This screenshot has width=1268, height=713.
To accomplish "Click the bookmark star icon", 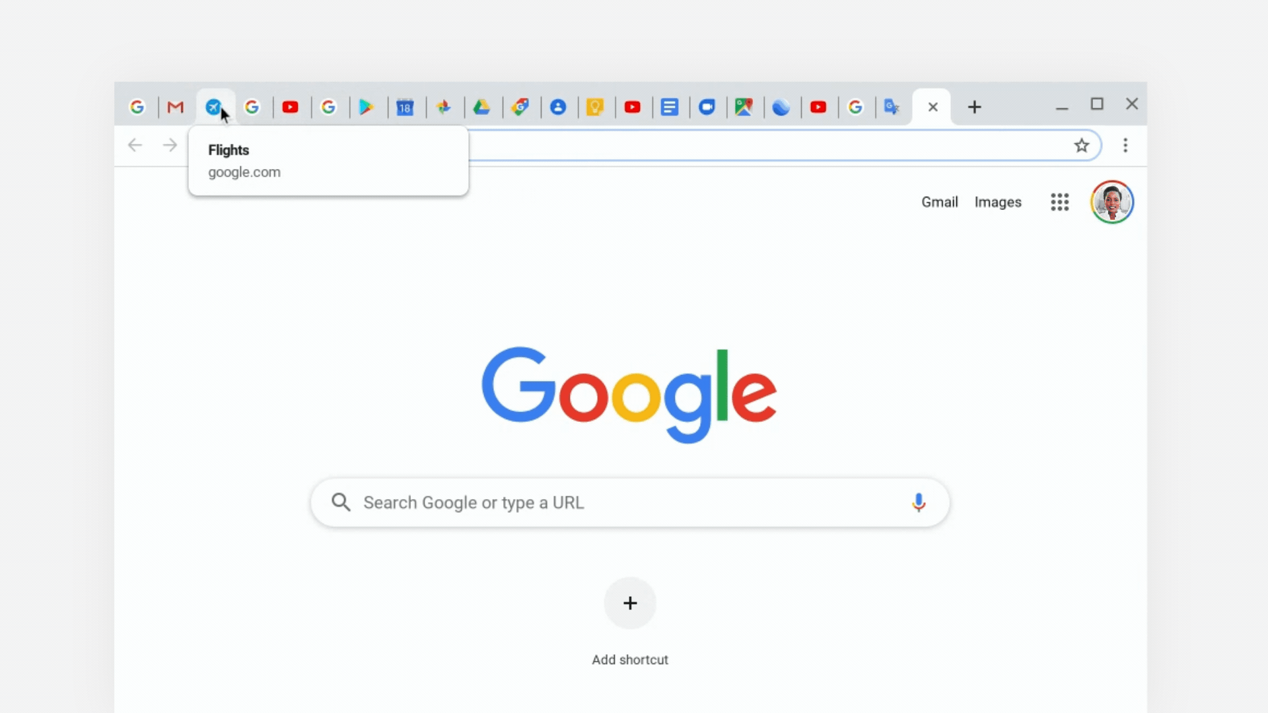I will 1082,145.
